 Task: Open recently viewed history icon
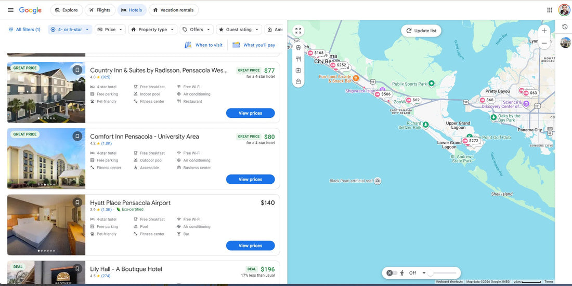(x=565, y=27)
